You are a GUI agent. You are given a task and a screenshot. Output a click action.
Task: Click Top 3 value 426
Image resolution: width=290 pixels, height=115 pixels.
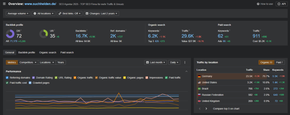(157, 41)
